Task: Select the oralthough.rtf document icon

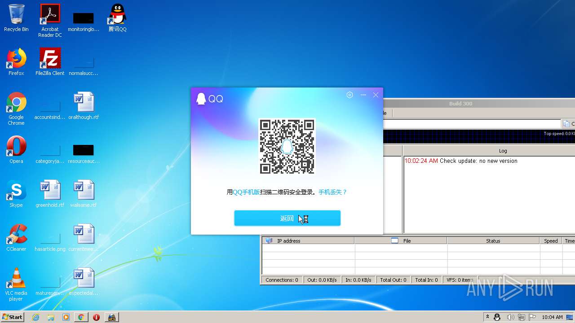Action: tap(84, 106)
